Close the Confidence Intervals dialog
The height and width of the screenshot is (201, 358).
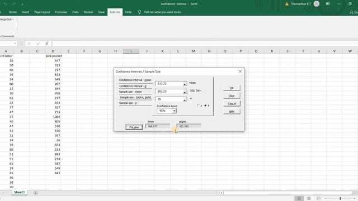(240, 71)
